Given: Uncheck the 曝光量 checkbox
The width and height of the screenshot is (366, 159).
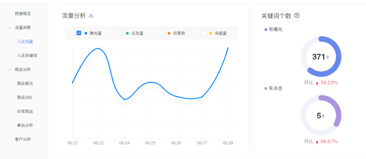Looking at the screenshot, I should (79, 33).
